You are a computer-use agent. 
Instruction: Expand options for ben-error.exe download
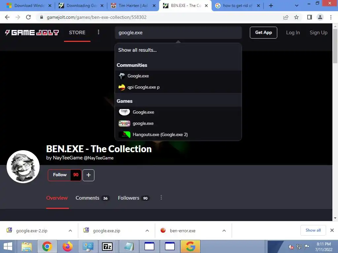224,231
